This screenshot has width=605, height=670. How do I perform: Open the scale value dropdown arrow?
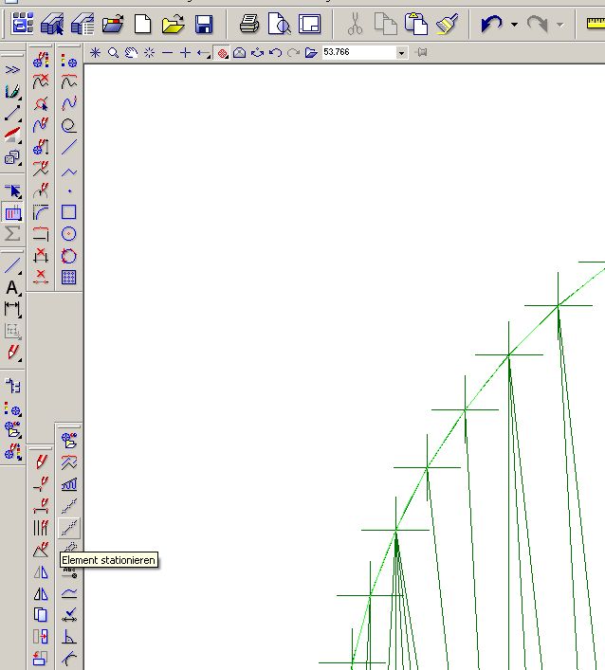click(401, 53)
